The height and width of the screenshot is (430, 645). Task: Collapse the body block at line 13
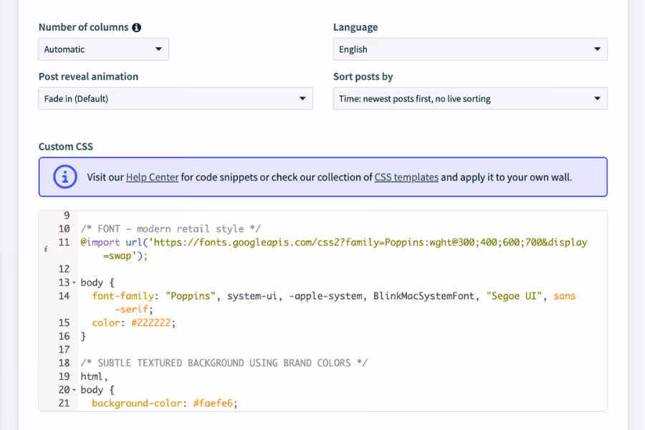(x=74, y=282)
